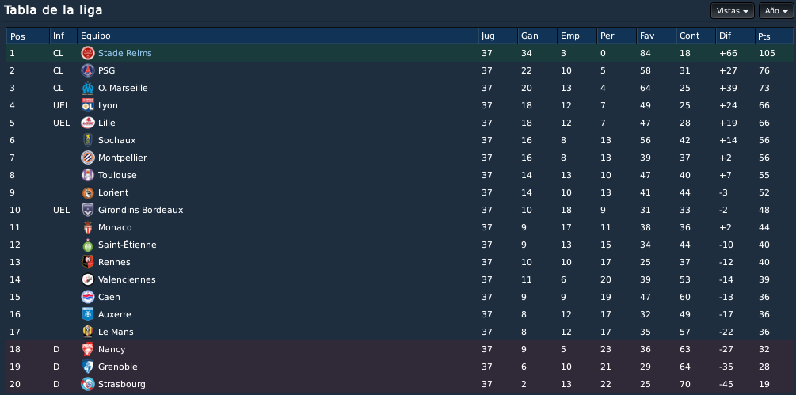Click the Auxerre club badge
Screen dimensions: 796x395
point(88,314)
